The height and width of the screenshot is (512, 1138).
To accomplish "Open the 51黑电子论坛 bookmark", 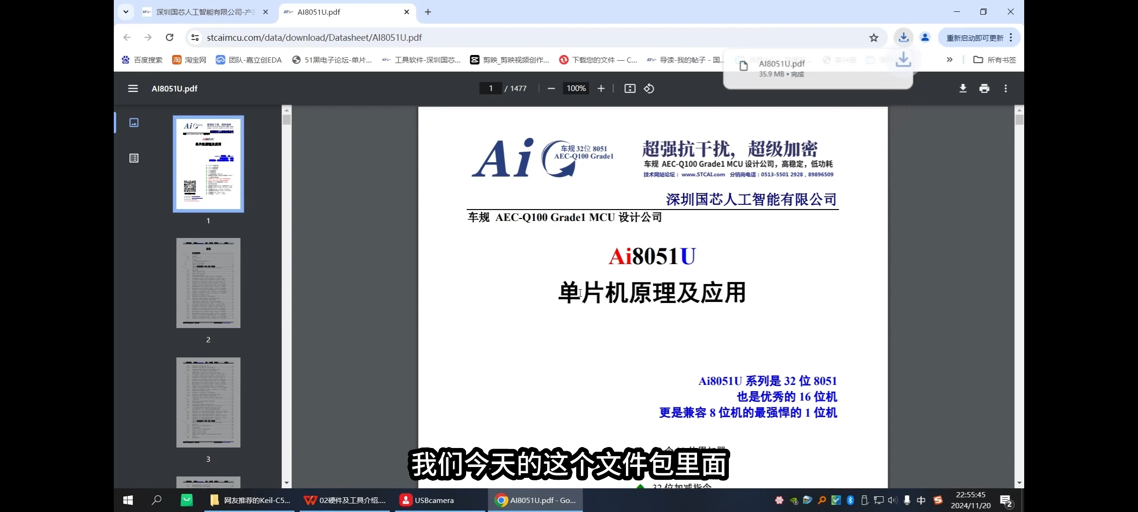I will (x=333, y=60).
